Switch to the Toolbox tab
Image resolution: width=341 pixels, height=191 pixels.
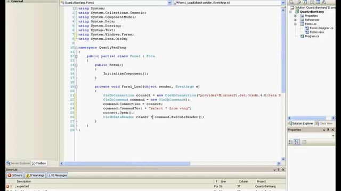pyautogui.click(x=39, y=163)
